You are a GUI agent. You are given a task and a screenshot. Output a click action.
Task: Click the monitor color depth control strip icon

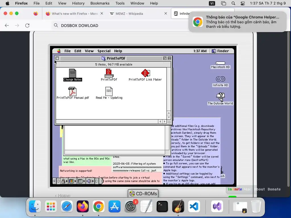(x=71, y=181)
